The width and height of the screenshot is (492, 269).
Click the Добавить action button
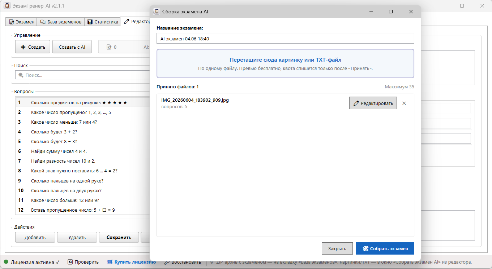[35, 237]
